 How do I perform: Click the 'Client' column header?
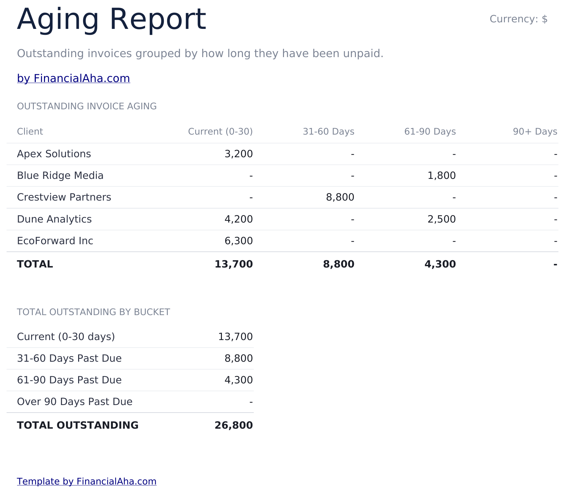click(30, 132)
